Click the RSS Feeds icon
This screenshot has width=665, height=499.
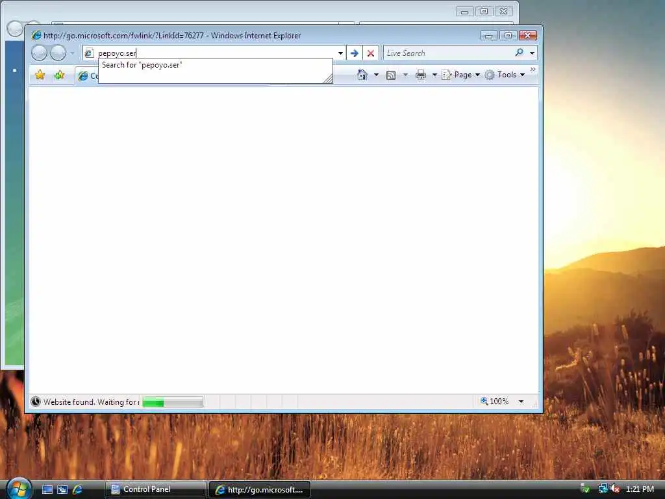tap(390, 75)
